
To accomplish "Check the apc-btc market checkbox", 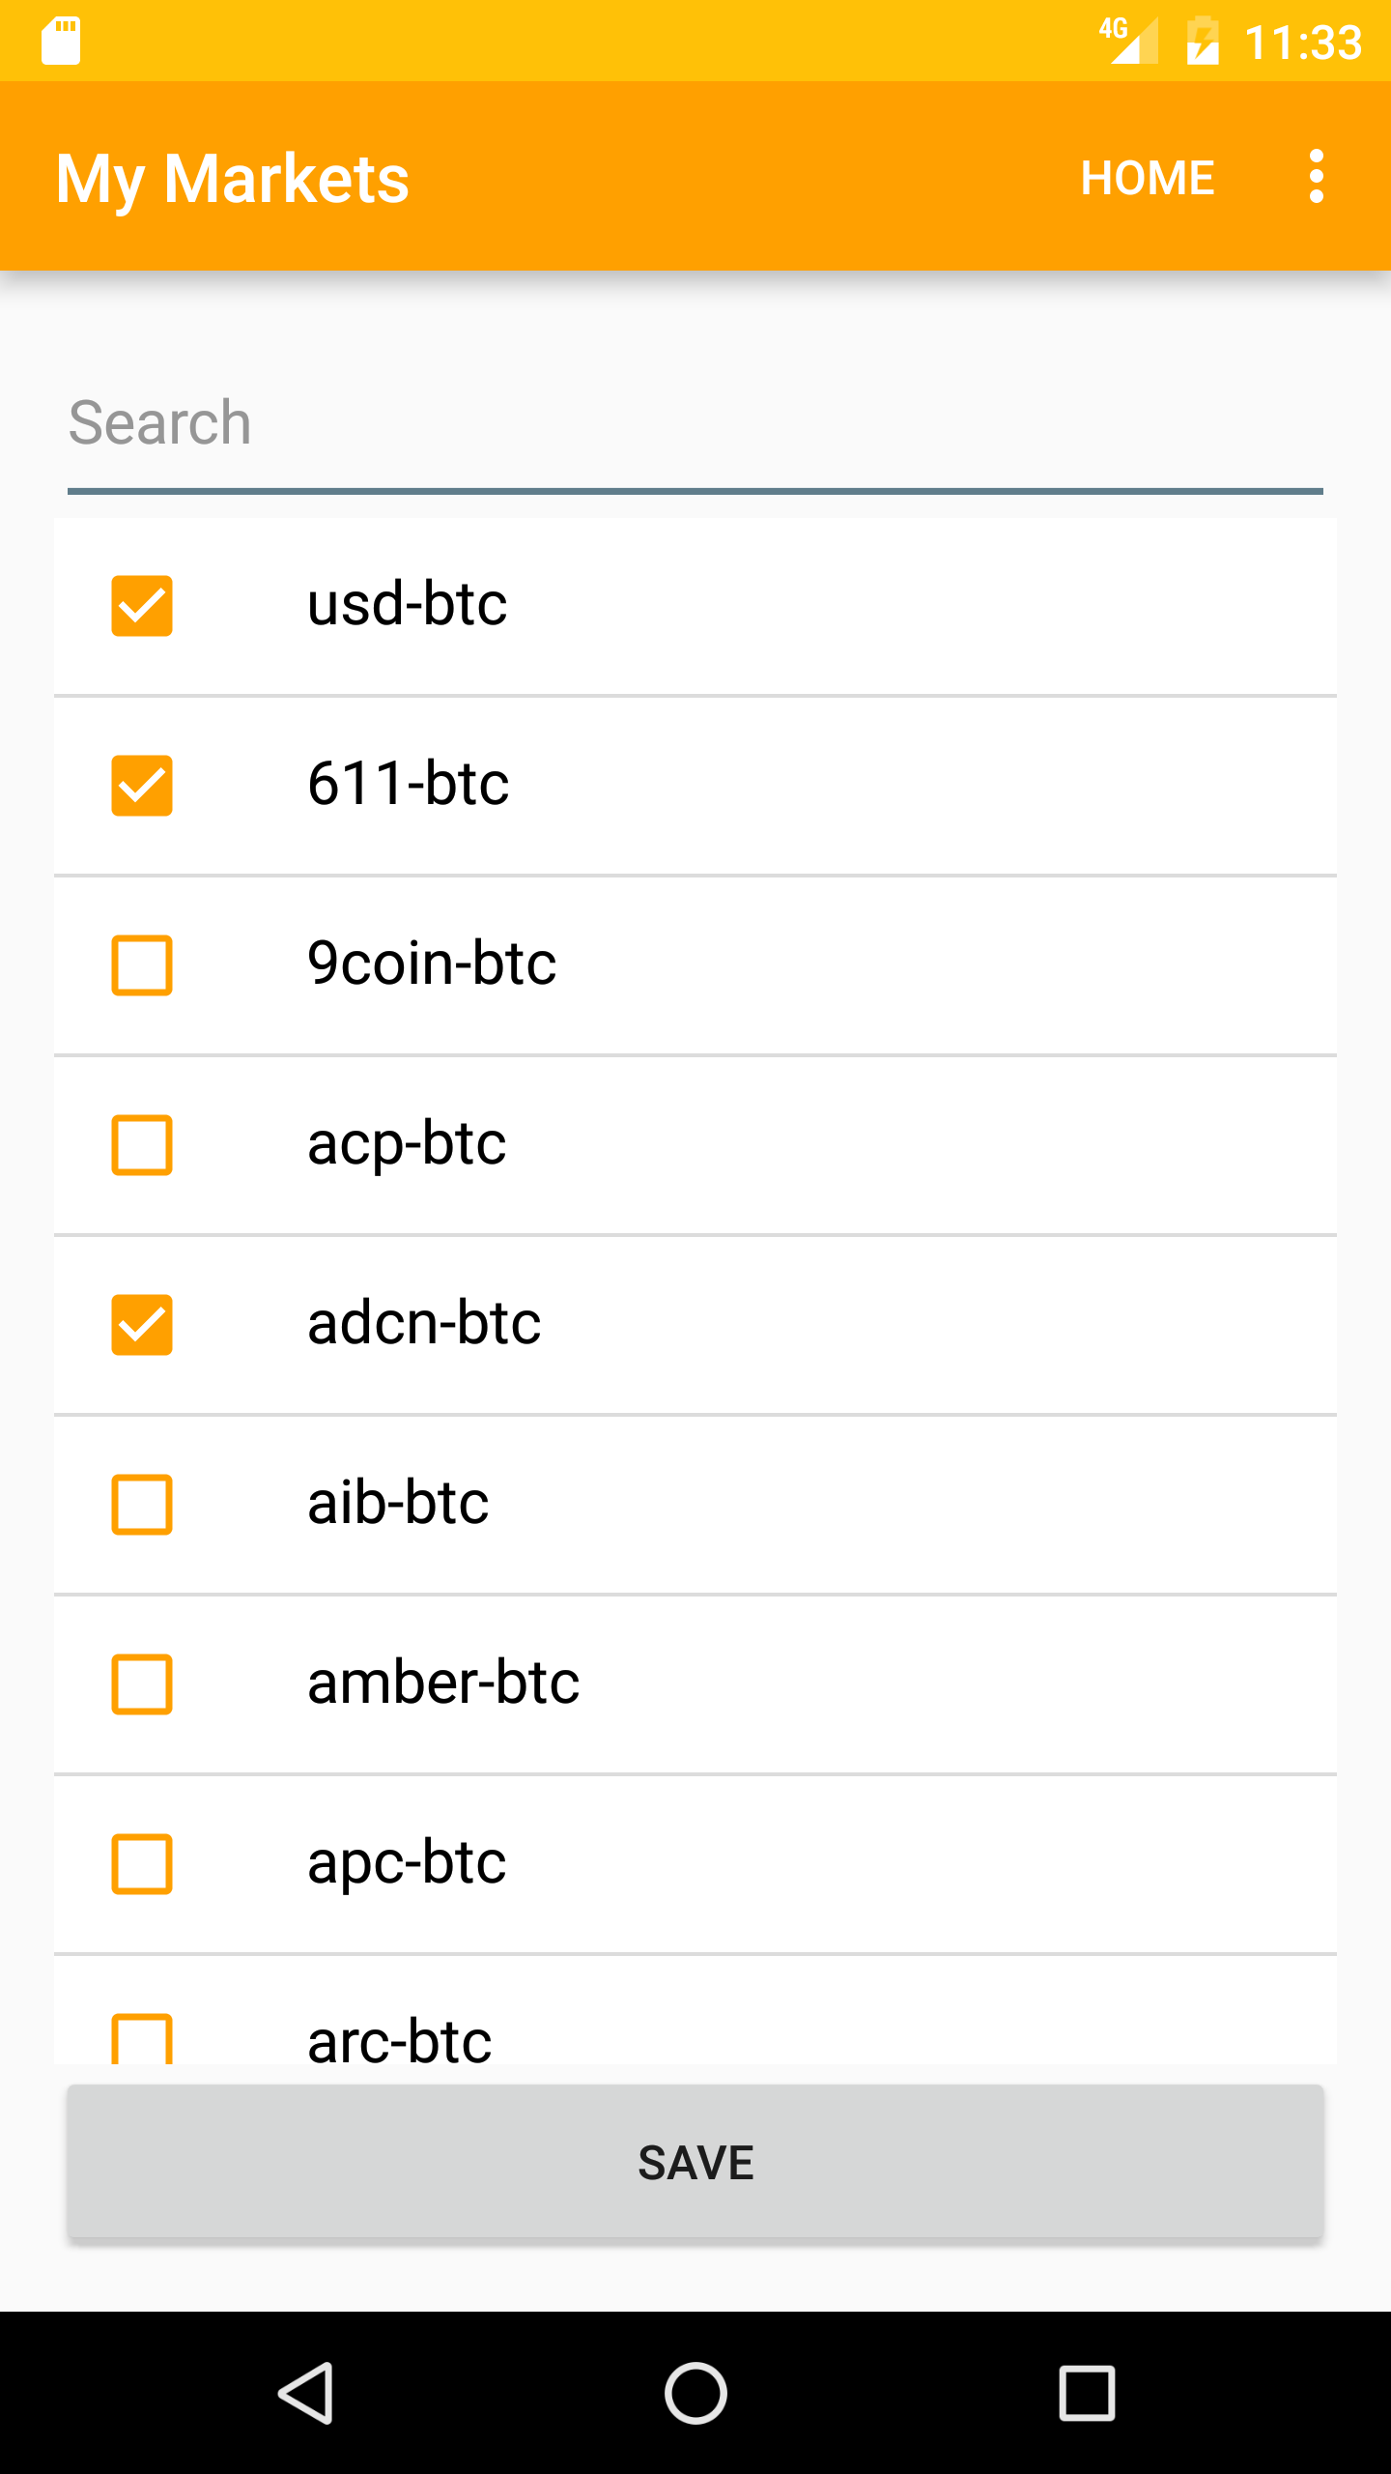I will pos(142,1864).
